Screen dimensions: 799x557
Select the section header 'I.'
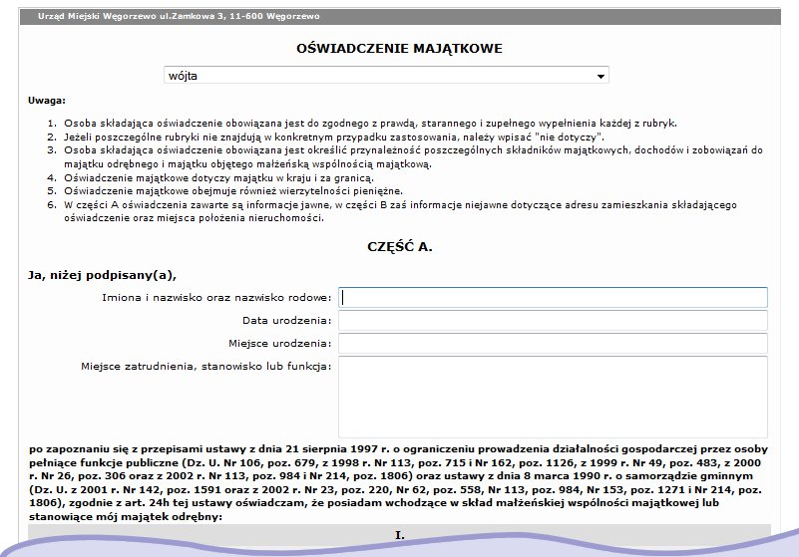399,535
